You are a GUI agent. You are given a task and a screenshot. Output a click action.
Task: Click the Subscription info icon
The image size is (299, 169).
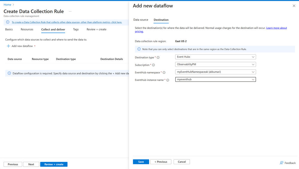pos(154,65)
